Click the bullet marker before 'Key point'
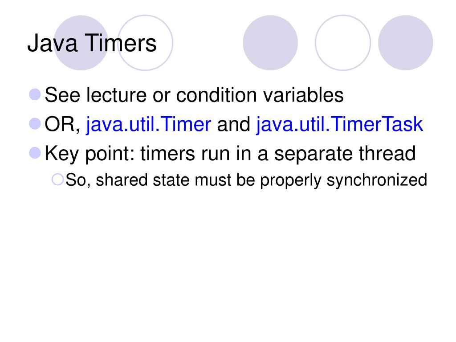Image resolution: width=456 pixels, height=342 pixels. pos(35,153)
